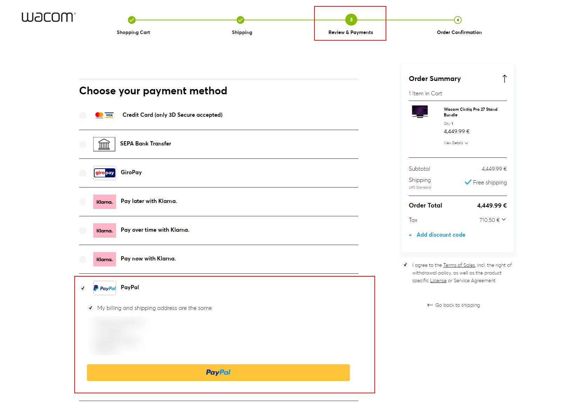The width and height of the screenshot is (570, 407).
Task: Click the Klarna logo for Pay later
Action: [x=104, y=202]
